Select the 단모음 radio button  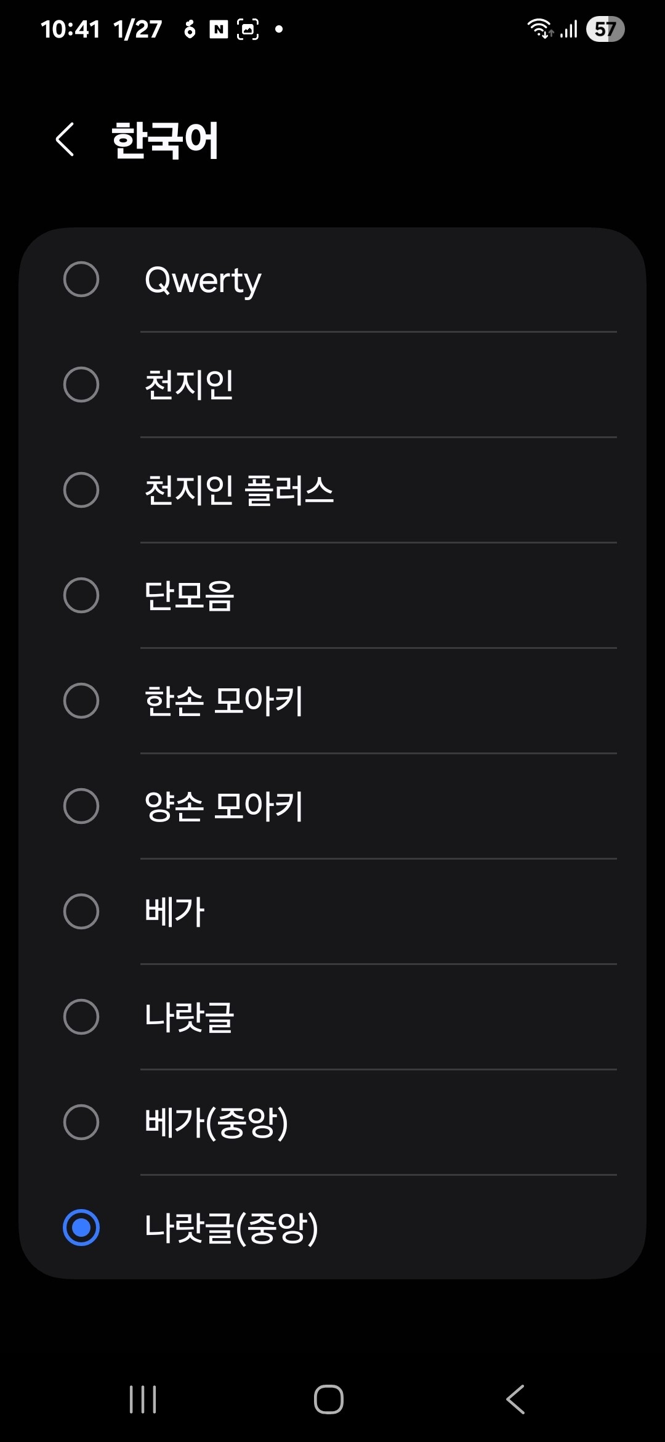tap(81, 596)
